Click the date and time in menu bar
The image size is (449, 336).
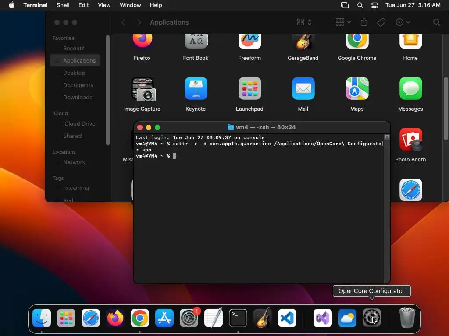(413, 5)
